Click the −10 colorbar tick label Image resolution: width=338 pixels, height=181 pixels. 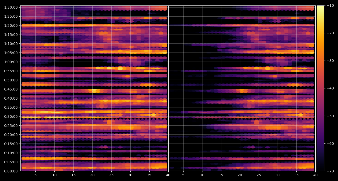(x=330, y=5)
